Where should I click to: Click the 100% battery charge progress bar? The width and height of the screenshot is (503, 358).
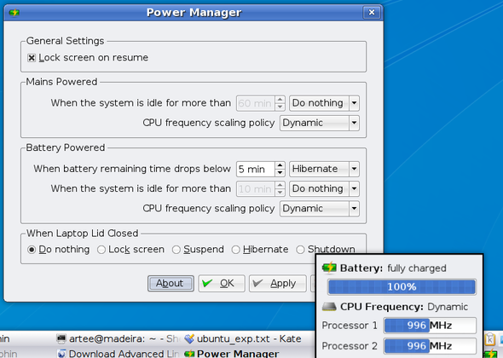tap(402, 286)
